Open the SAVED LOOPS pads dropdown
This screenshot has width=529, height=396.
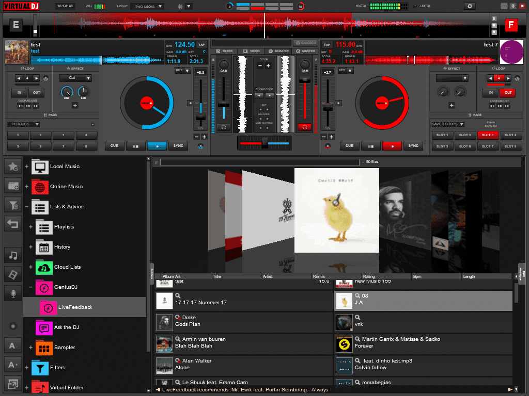coord(448,124)
